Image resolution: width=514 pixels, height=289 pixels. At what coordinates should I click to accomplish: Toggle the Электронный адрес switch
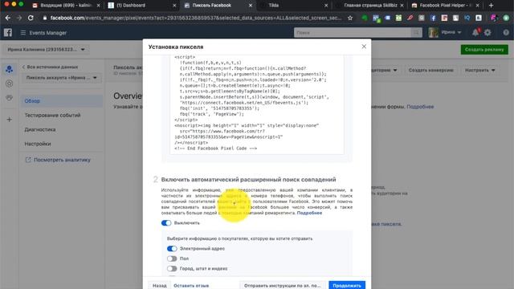(172, 249)
